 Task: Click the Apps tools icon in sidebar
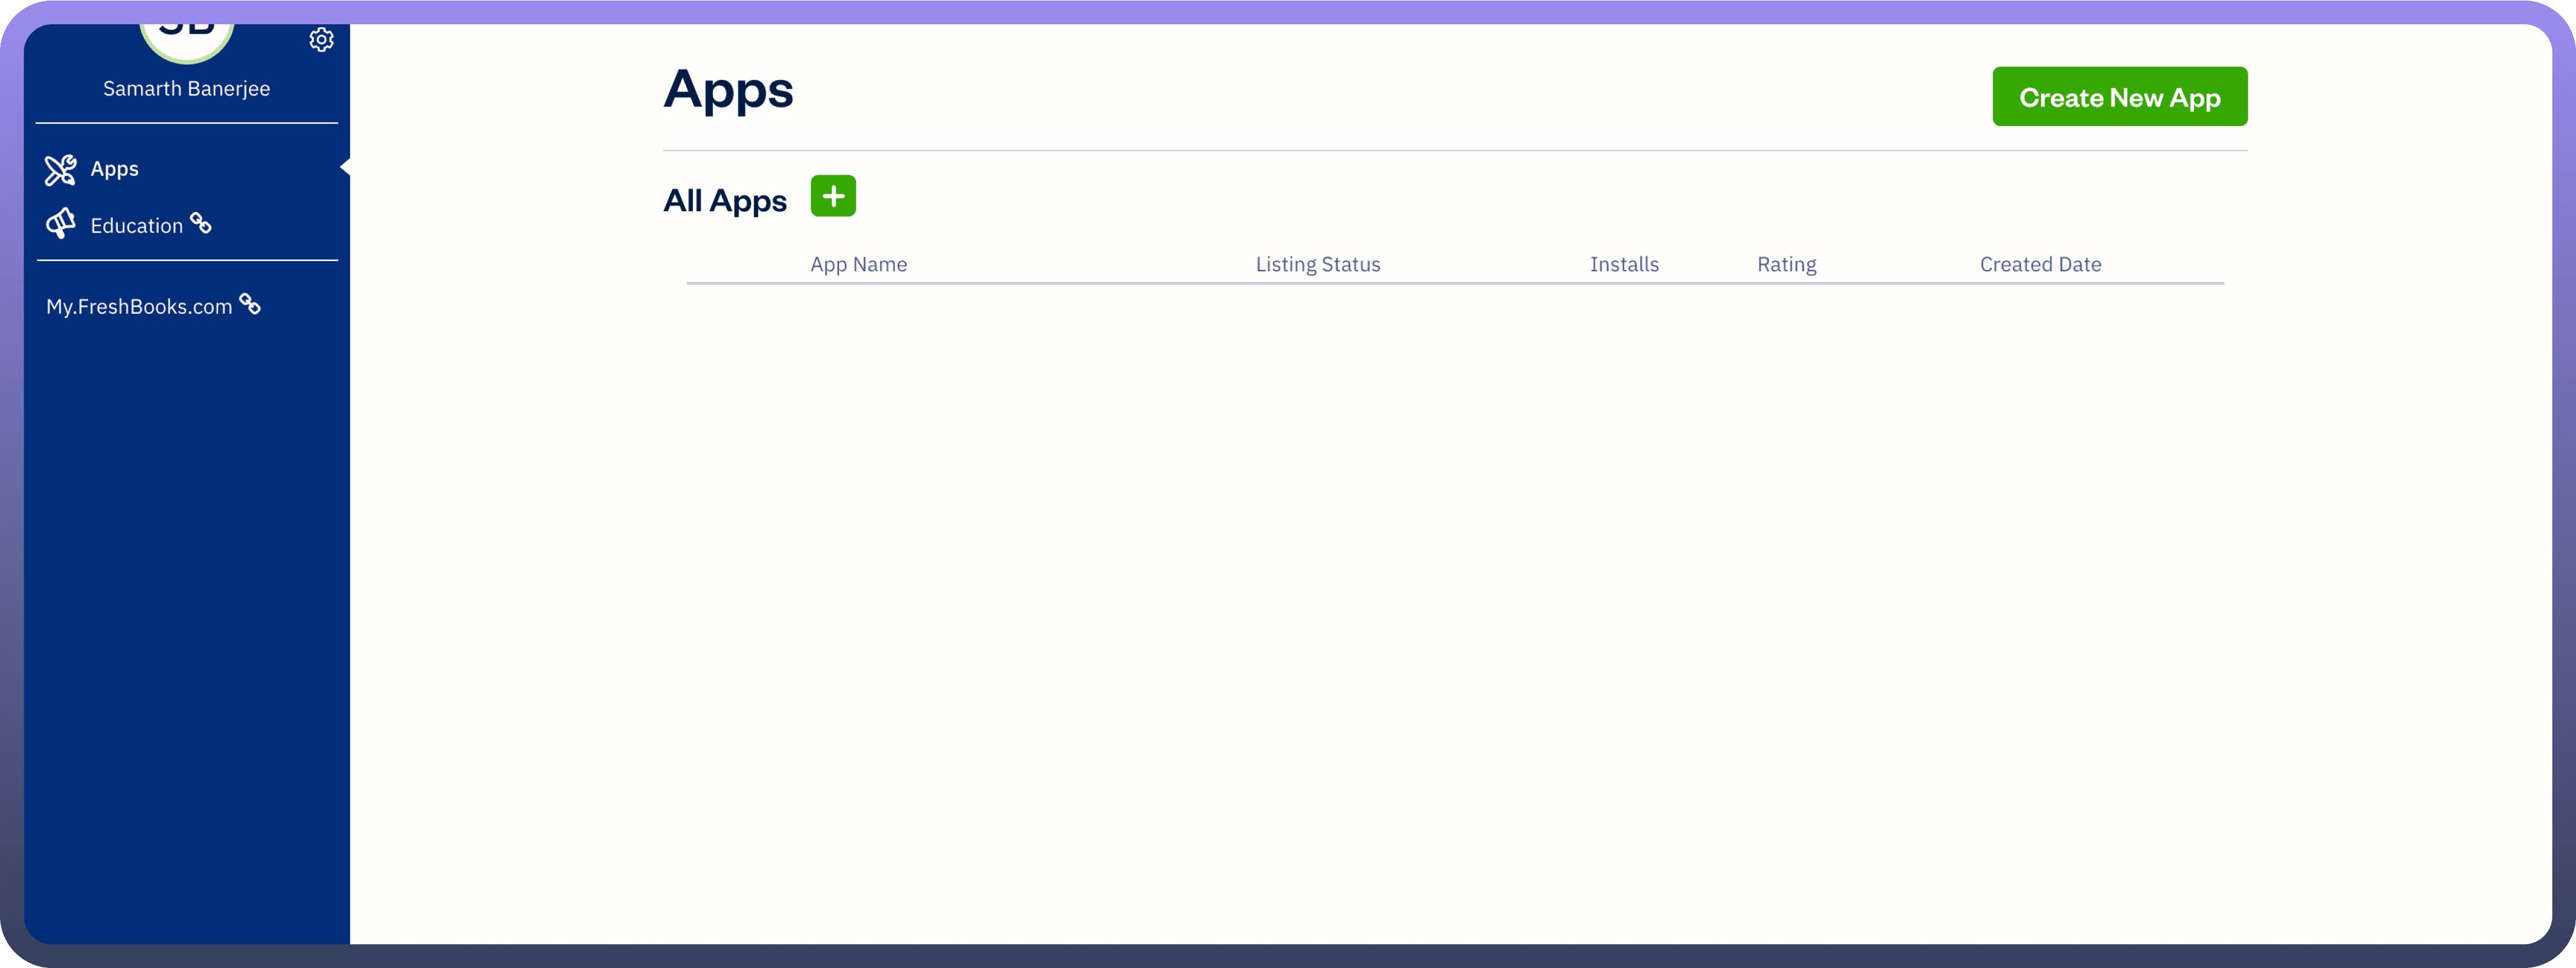tap(60, 169)
